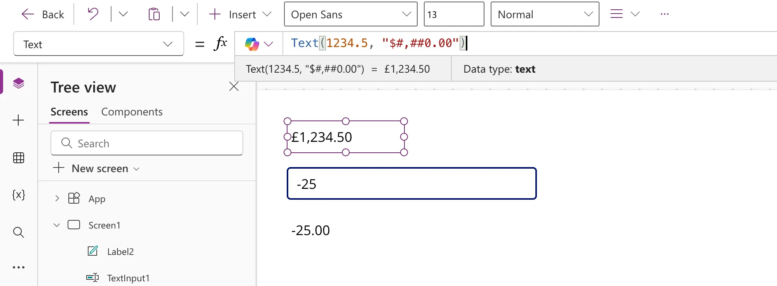Select TextInput1 in the tree view
Screen dimensions: 777x286
tap(128, 278)
